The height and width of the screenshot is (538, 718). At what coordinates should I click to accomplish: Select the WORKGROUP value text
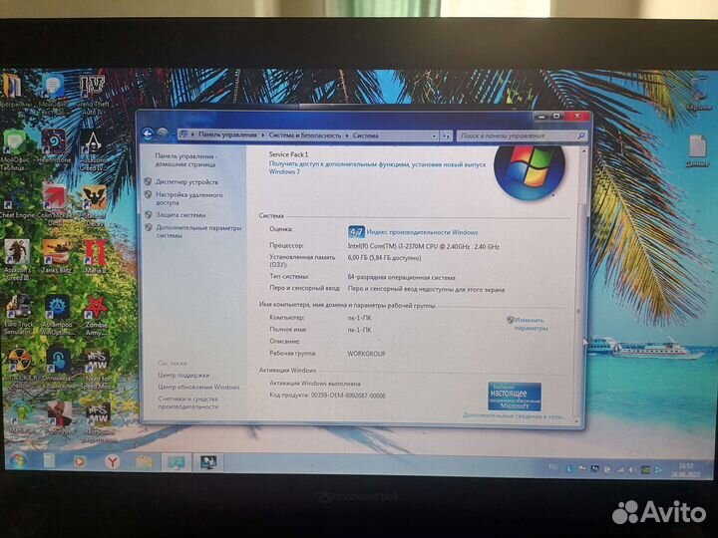[x=366, y=354]
